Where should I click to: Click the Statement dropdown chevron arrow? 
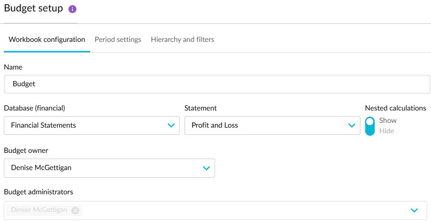tap(352, 126)
